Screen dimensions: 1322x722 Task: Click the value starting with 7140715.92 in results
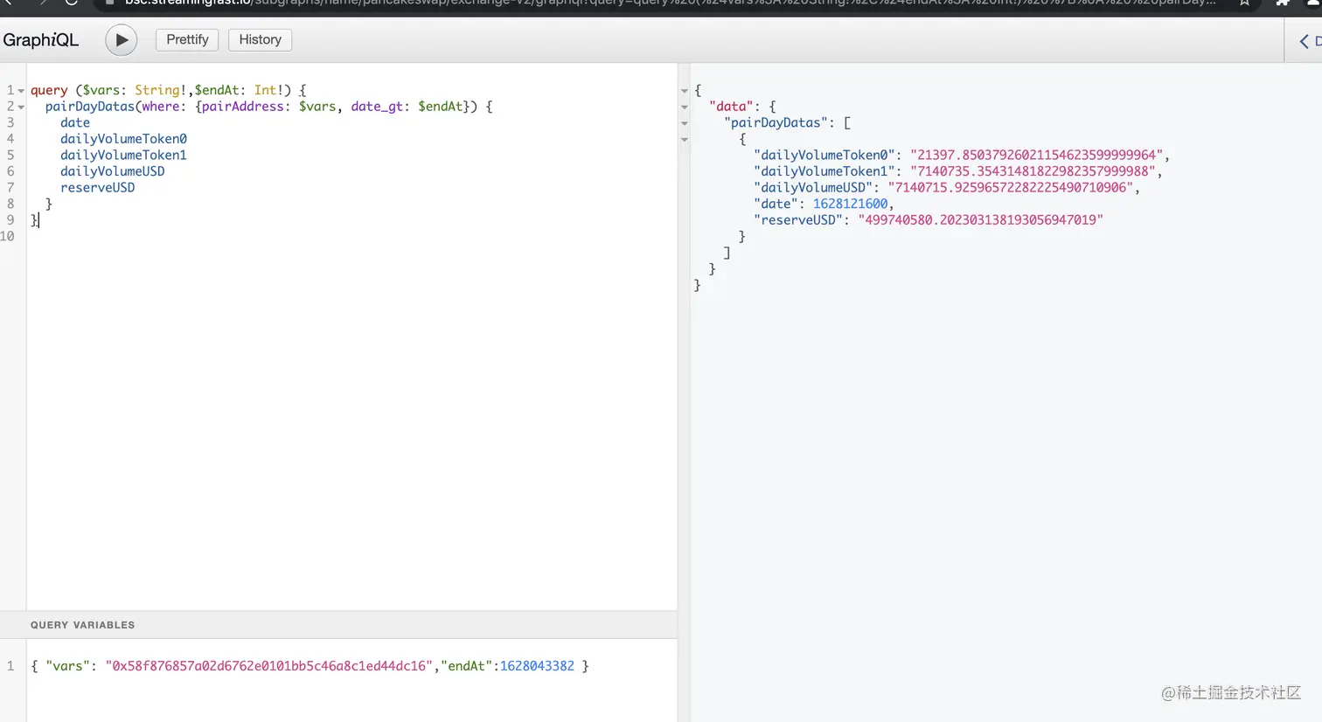1010,188
